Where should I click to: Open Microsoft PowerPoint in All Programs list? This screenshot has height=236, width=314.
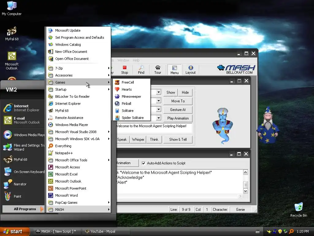click(78, 188)
